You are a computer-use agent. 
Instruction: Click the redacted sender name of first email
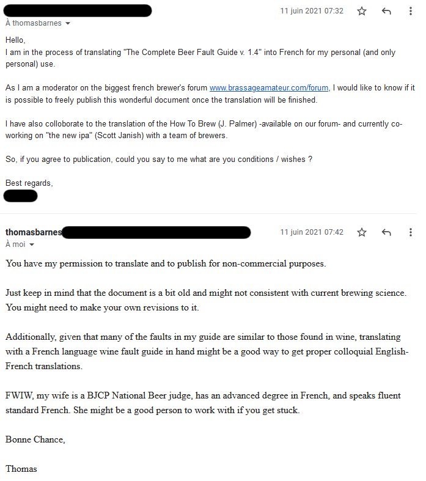coord(78,10)
